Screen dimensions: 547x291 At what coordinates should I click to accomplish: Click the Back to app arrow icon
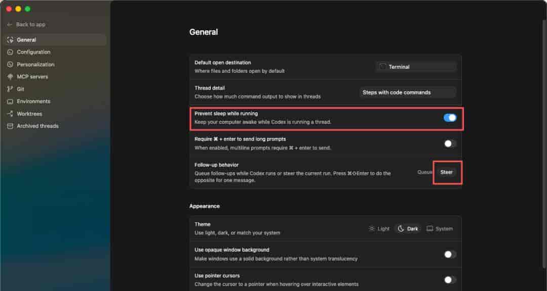(x=10, y=25)
